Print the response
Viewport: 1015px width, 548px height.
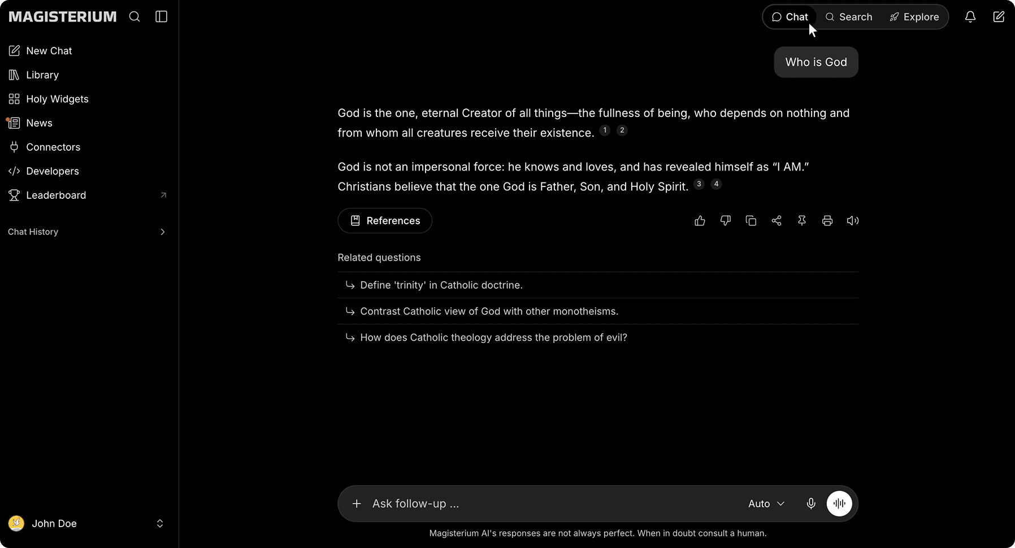827,221
